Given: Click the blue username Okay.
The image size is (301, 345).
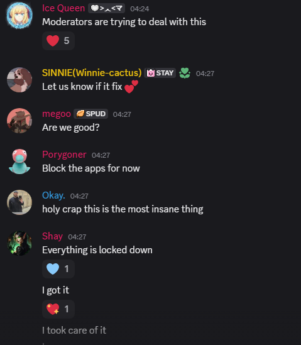Looking at the screenshot, I should click(x=53, y=195).
